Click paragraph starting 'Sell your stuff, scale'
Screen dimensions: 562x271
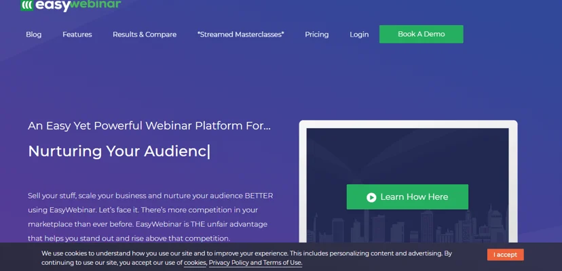click(151, 217)
